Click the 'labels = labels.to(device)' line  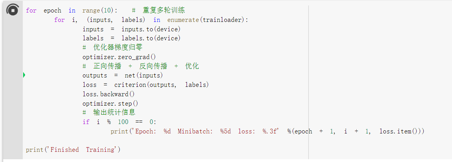point(131,38)
